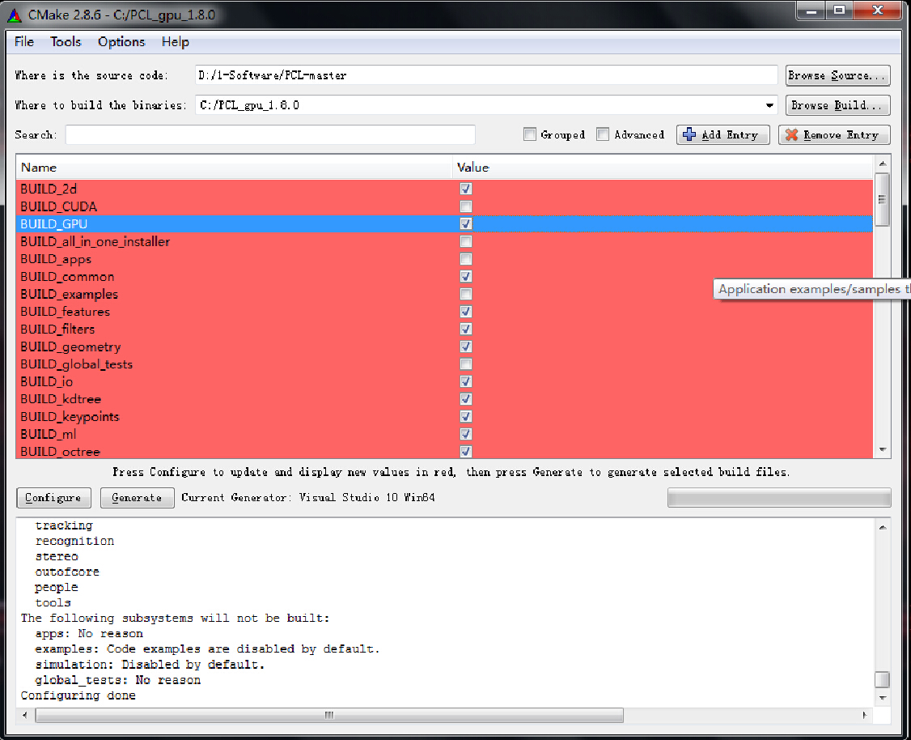Toggle the BUILD_GPU checkbox

coord(466,223)
